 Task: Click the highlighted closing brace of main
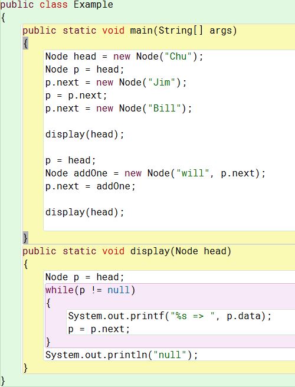25,238
